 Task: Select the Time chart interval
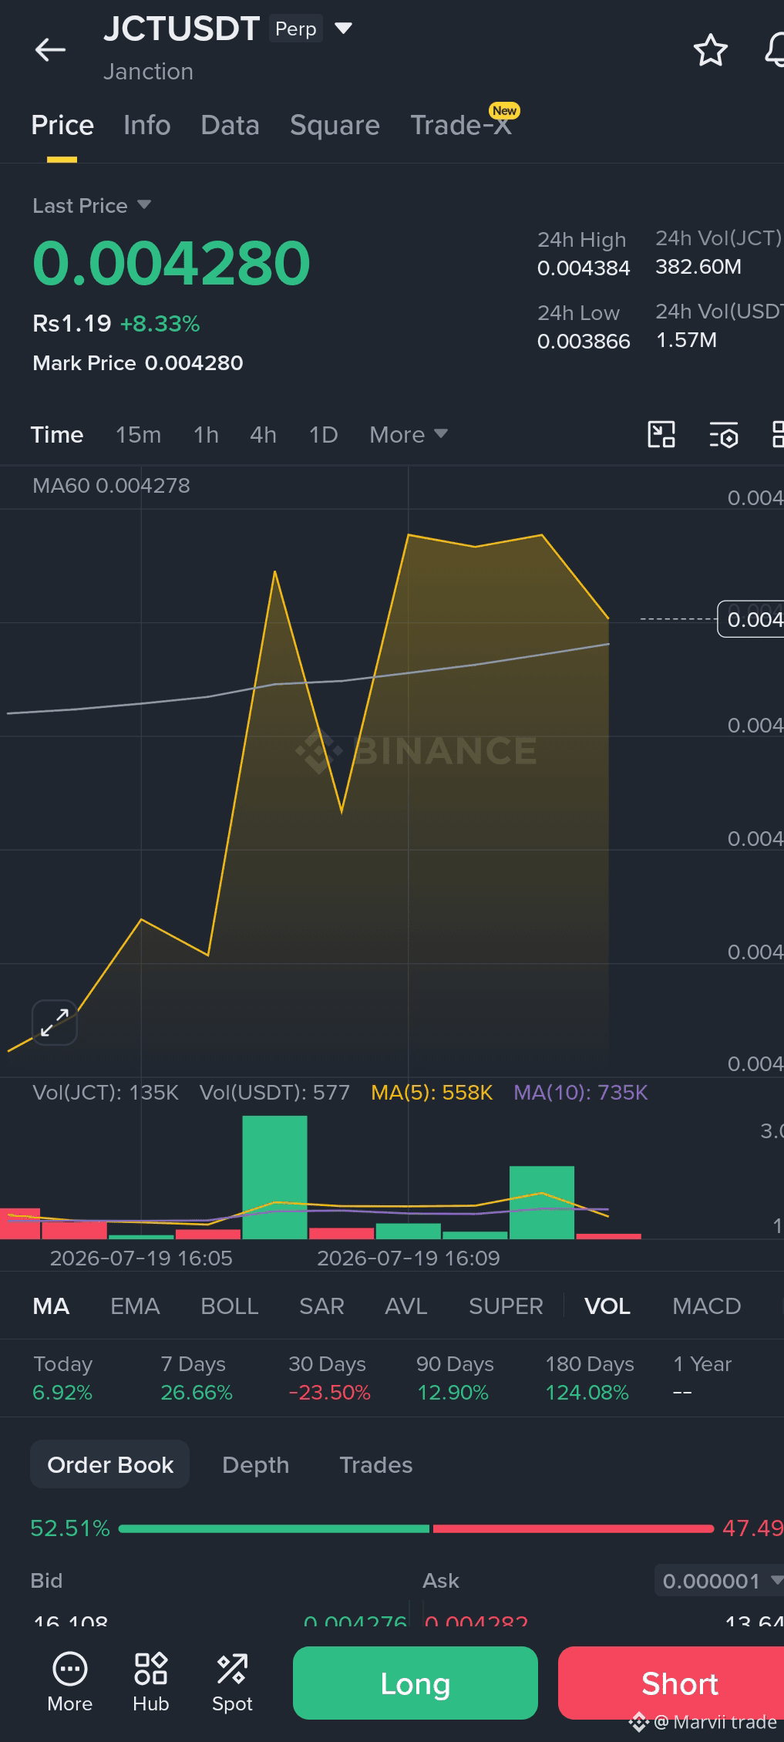coord(57,435)
